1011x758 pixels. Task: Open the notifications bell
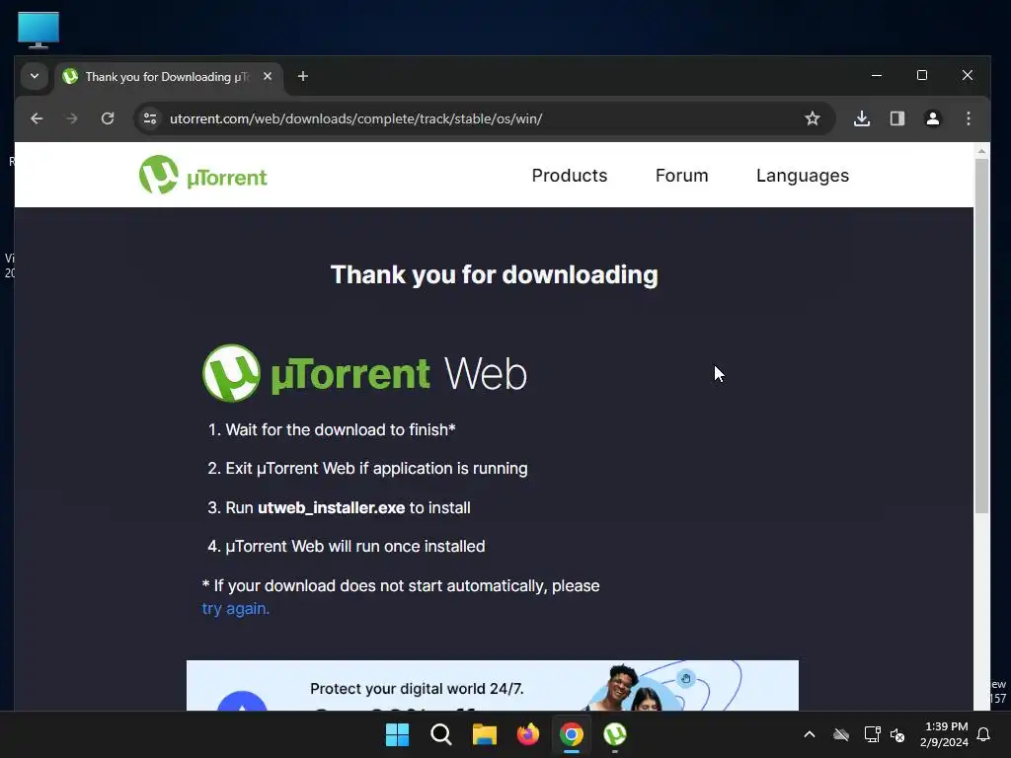point(984,734)
